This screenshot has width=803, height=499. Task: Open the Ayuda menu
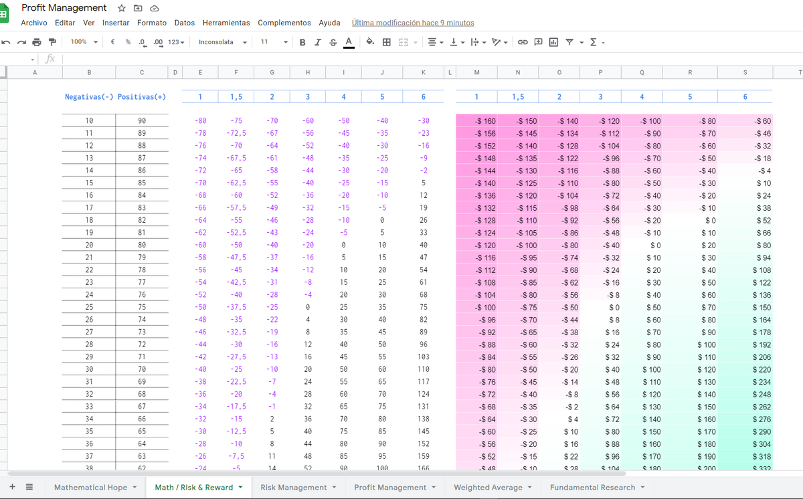(x=329, y=23)
